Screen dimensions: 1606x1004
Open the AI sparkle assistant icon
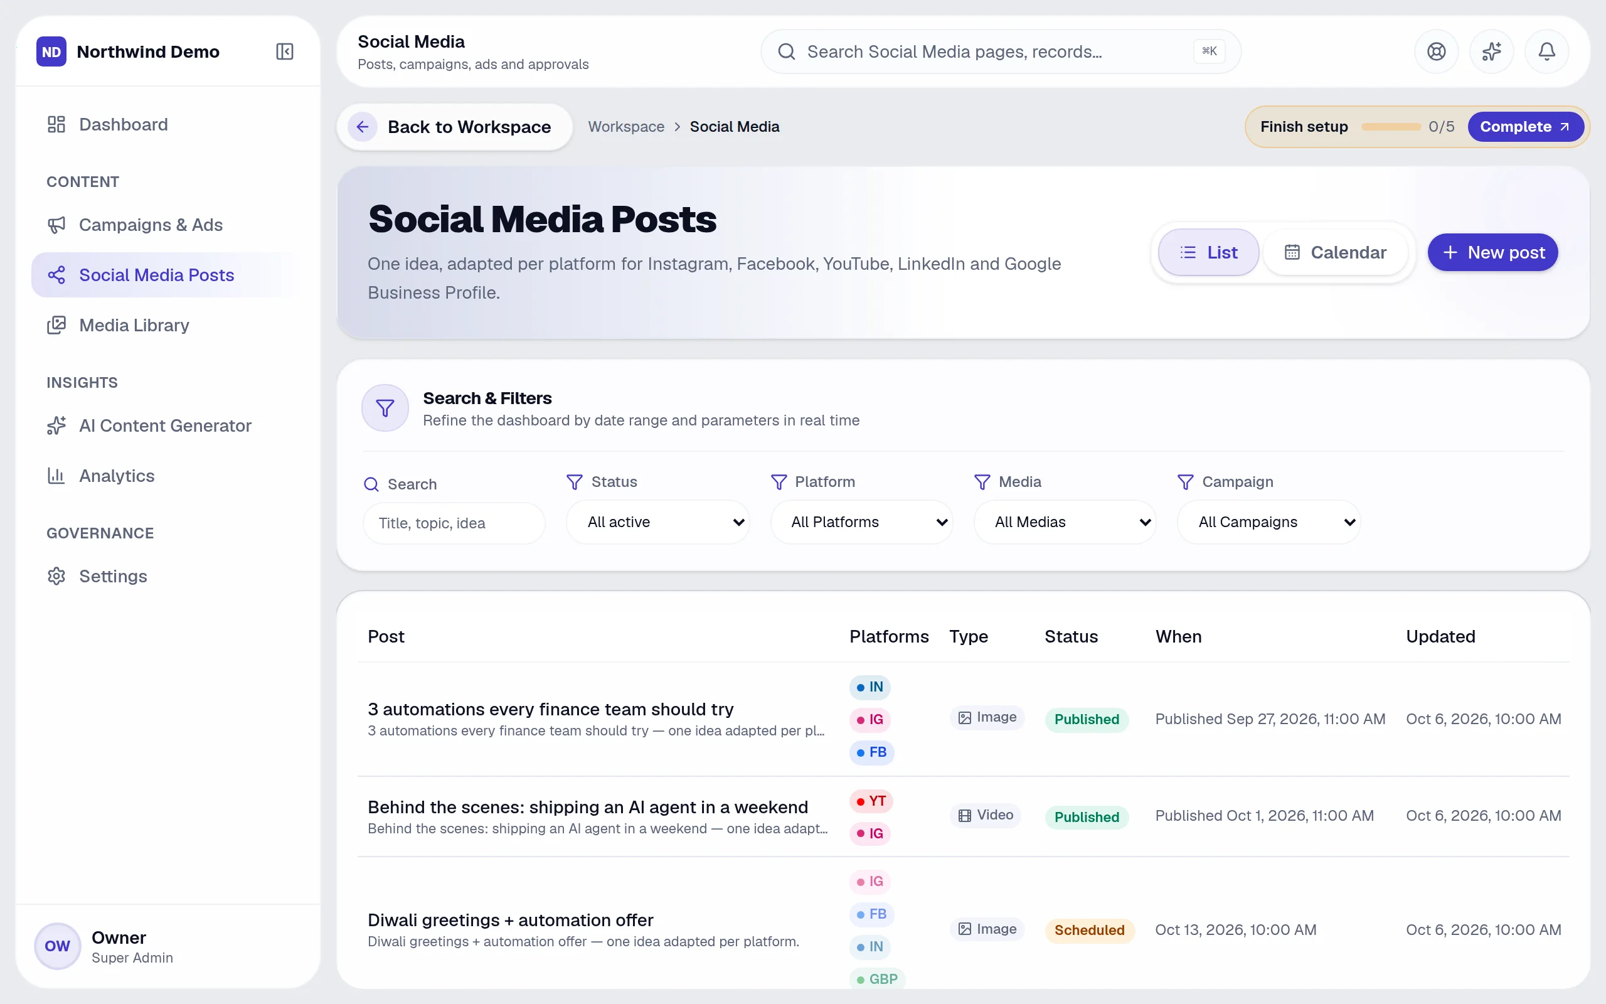click(1491, 51)
